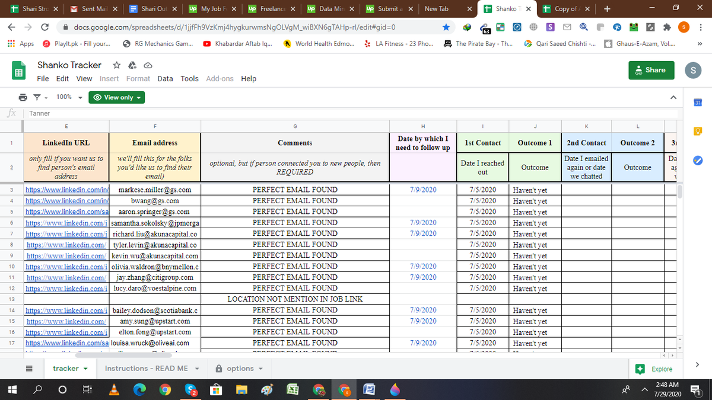Viewport: 712px width, 400px height.
Task: Open Microsoft Edge from the taskbar
Action: (x=139, y=389)
